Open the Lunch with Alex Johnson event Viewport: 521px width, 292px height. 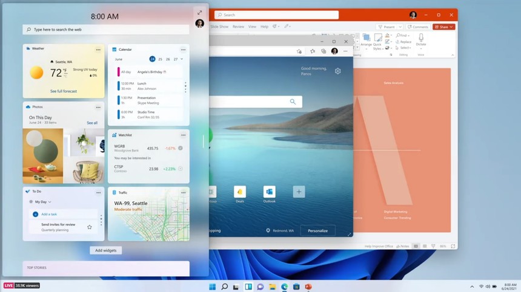(x=150, y=86)
